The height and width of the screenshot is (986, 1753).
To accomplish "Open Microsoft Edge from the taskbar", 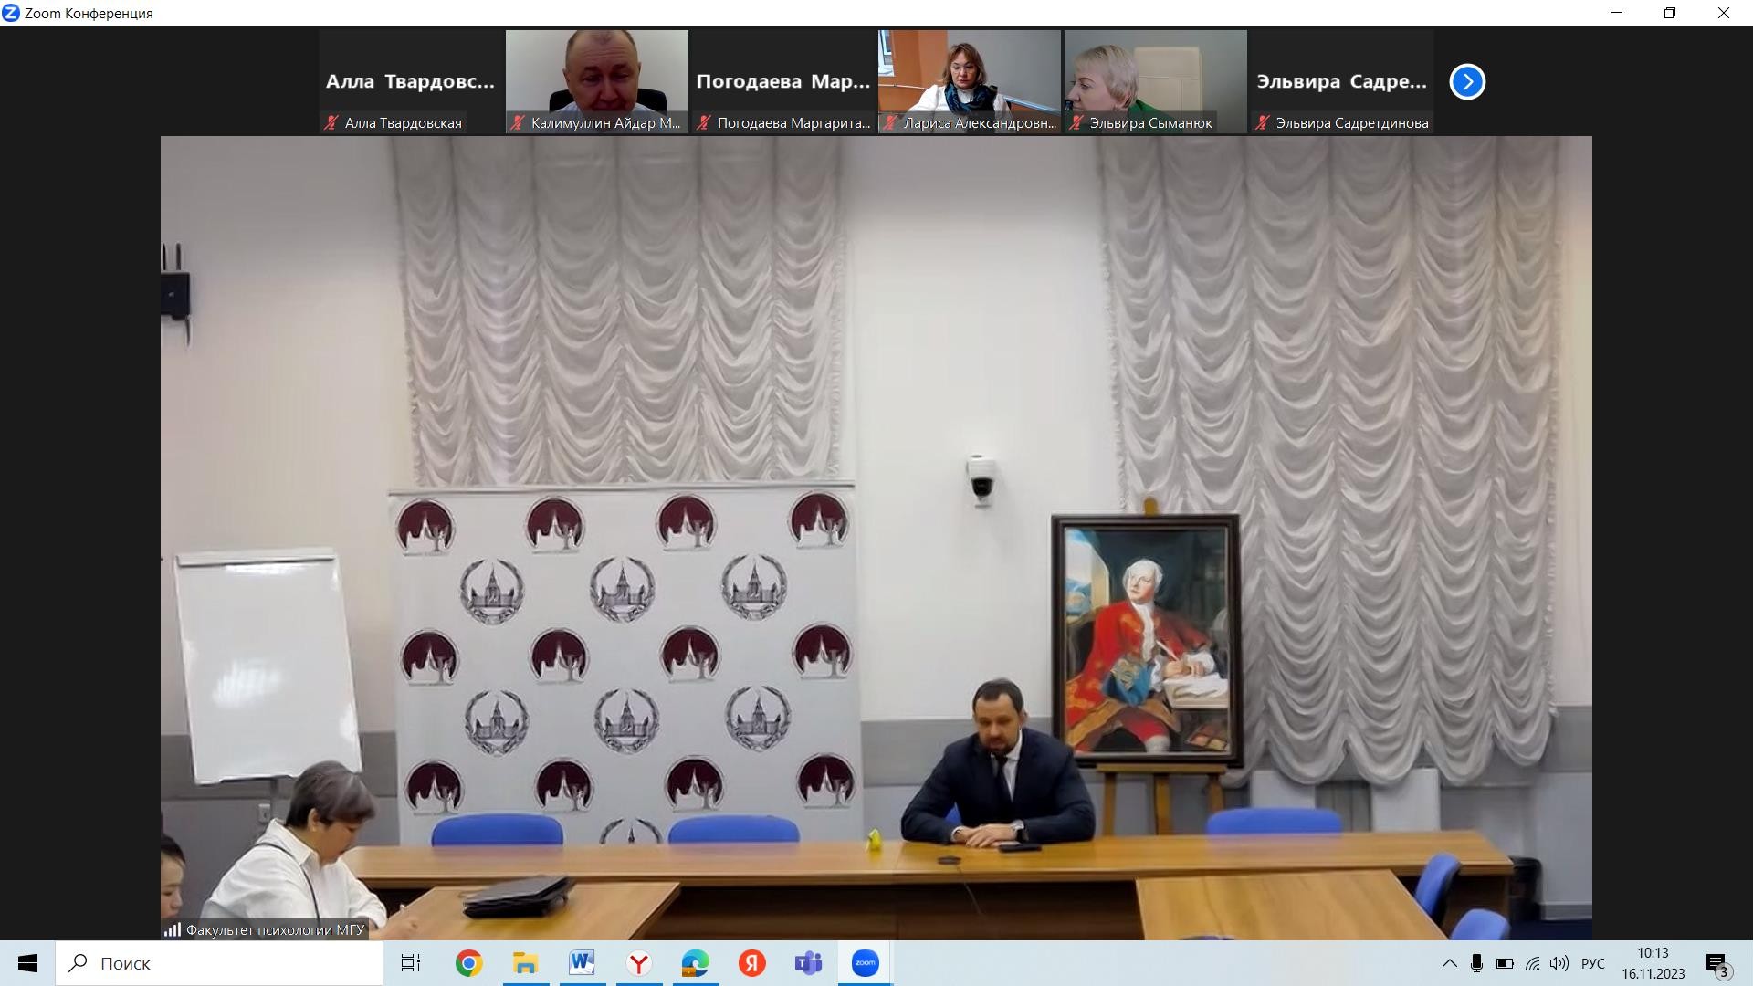I will (695, 963).
